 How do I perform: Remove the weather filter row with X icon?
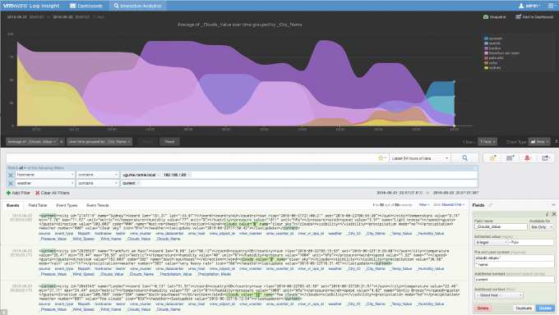pos(11,183)
